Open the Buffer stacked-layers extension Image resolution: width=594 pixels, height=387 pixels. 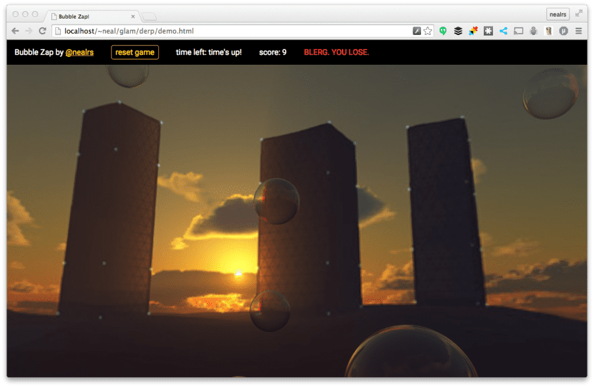coord(458,31)
